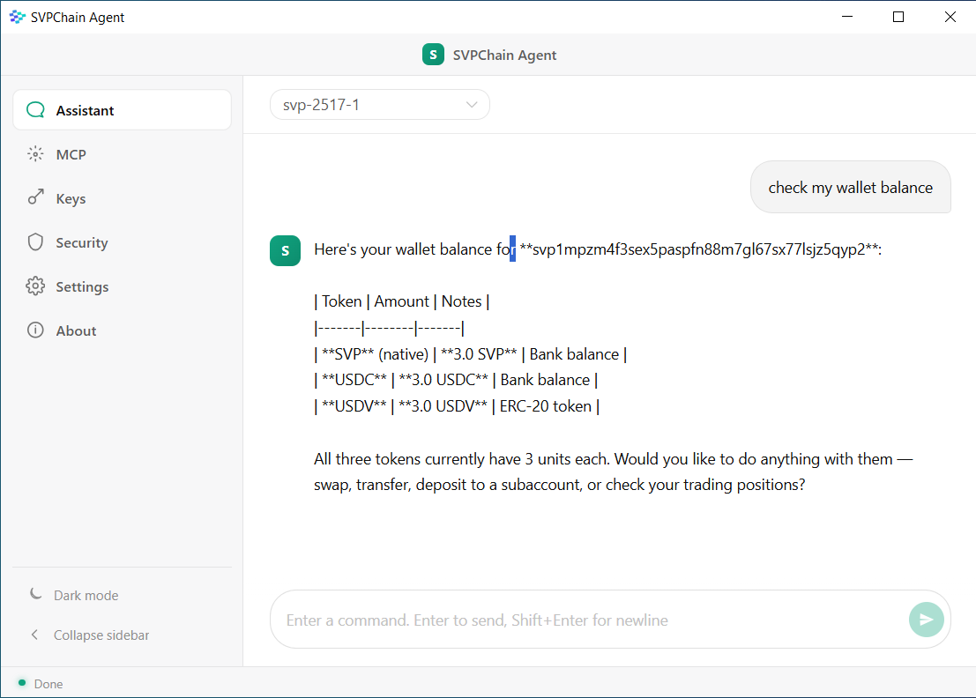This screenshot has width=976, height=698.
Task: Click the 'Done' status bar text
Action: [48, 684]
